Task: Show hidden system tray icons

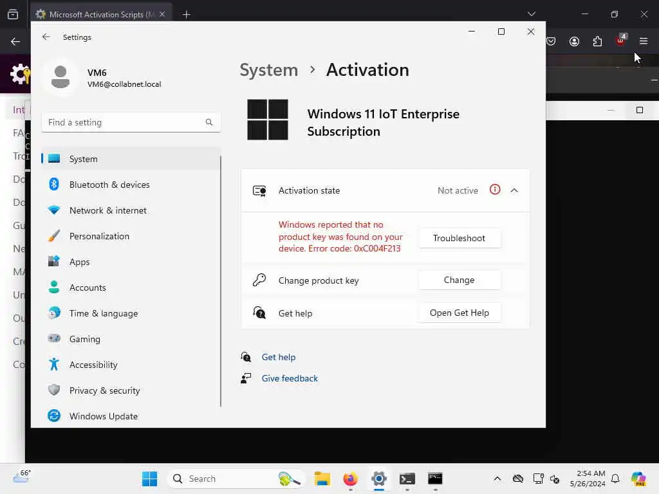Action: pyautogui.click(x=497, y=479)
